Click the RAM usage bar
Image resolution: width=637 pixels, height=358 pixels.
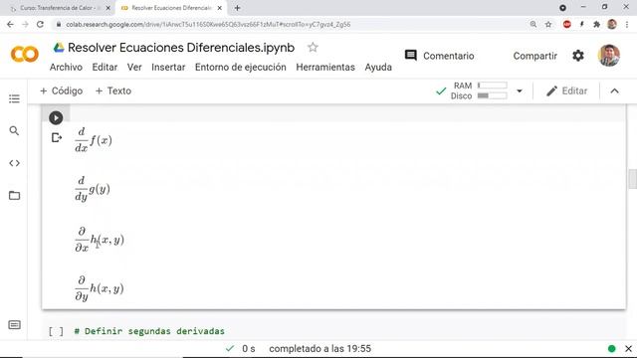(x=493, y=86)
